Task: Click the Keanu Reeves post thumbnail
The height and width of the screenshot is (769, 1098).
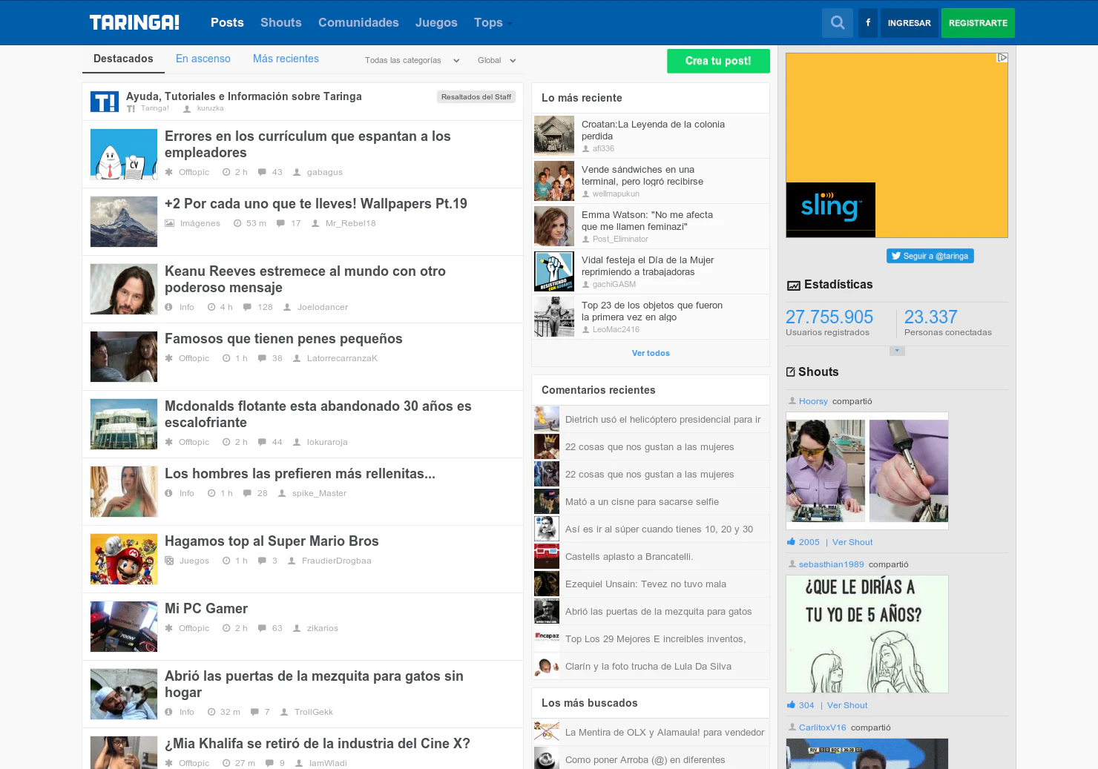Action: pyautogui.click(x=124, y=289)
